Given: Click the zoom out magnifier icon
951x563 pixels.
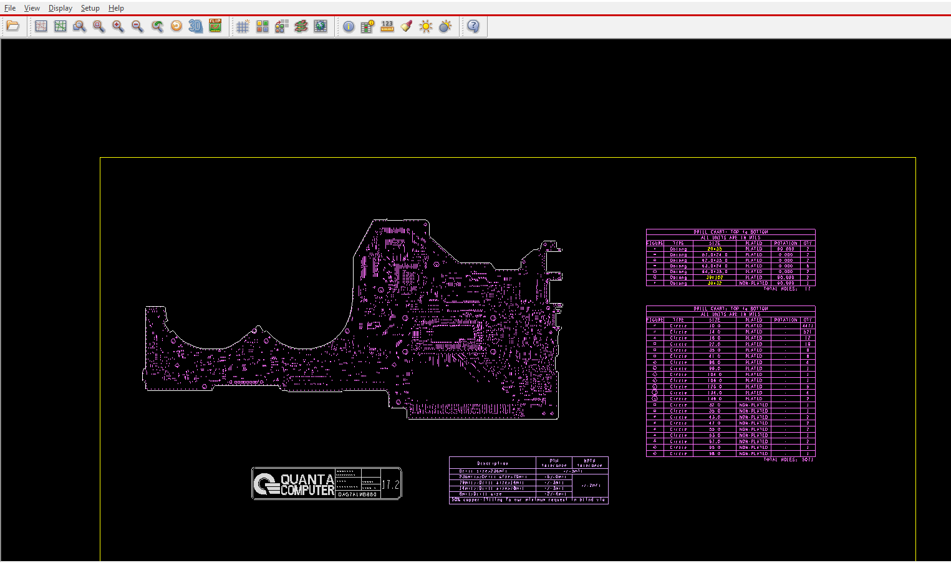Looking at the screenshot, I should pyautogui.click(x=137, y=26).
